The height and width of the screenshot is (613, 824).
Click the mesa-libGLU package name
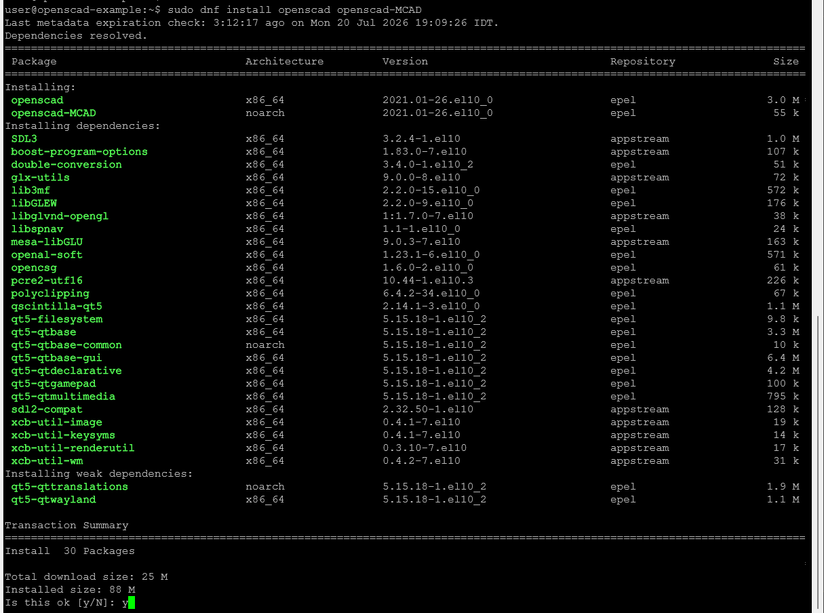point(47,242)
